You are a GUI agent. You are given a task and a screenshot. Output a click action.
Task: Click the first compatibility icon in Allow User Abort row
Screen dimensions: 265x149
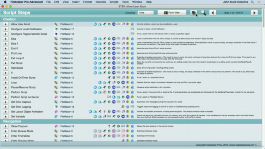95,24
